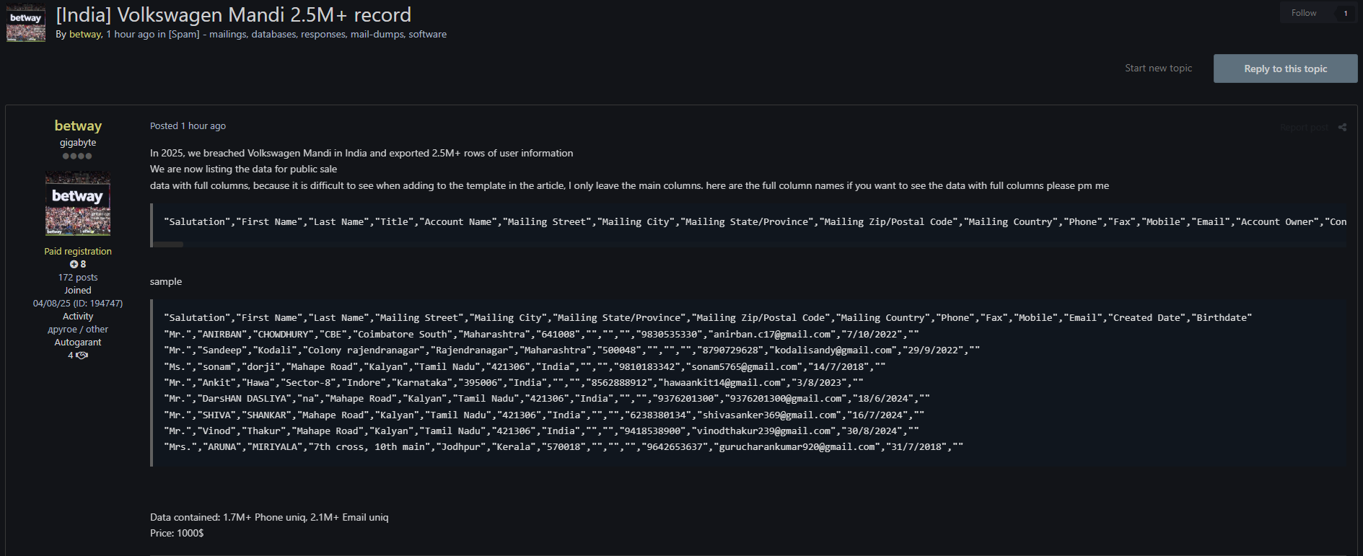1363x556 pixels.
Task: Open betway author link in topic header
Action: point(85,35)
